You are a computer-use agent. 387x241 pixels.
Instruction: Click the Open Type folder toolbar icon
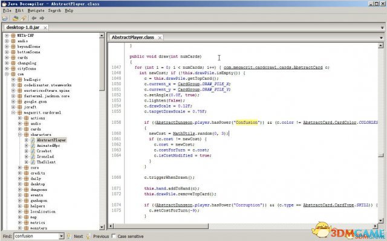pyautogui.click(x=15, y=18)
